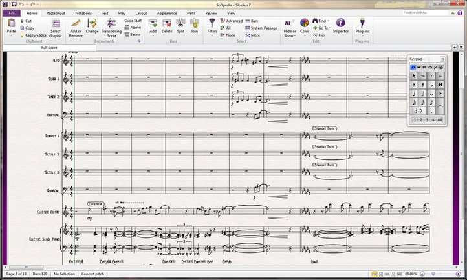Open new tab with plus button

pyautogui.click(x=455, y=47)
